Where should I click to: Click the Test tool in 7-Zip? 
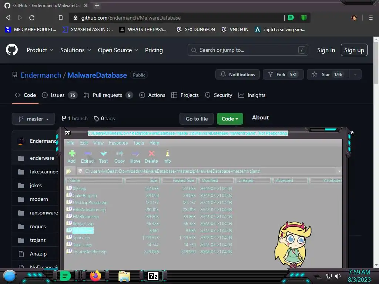coord(104,157)
